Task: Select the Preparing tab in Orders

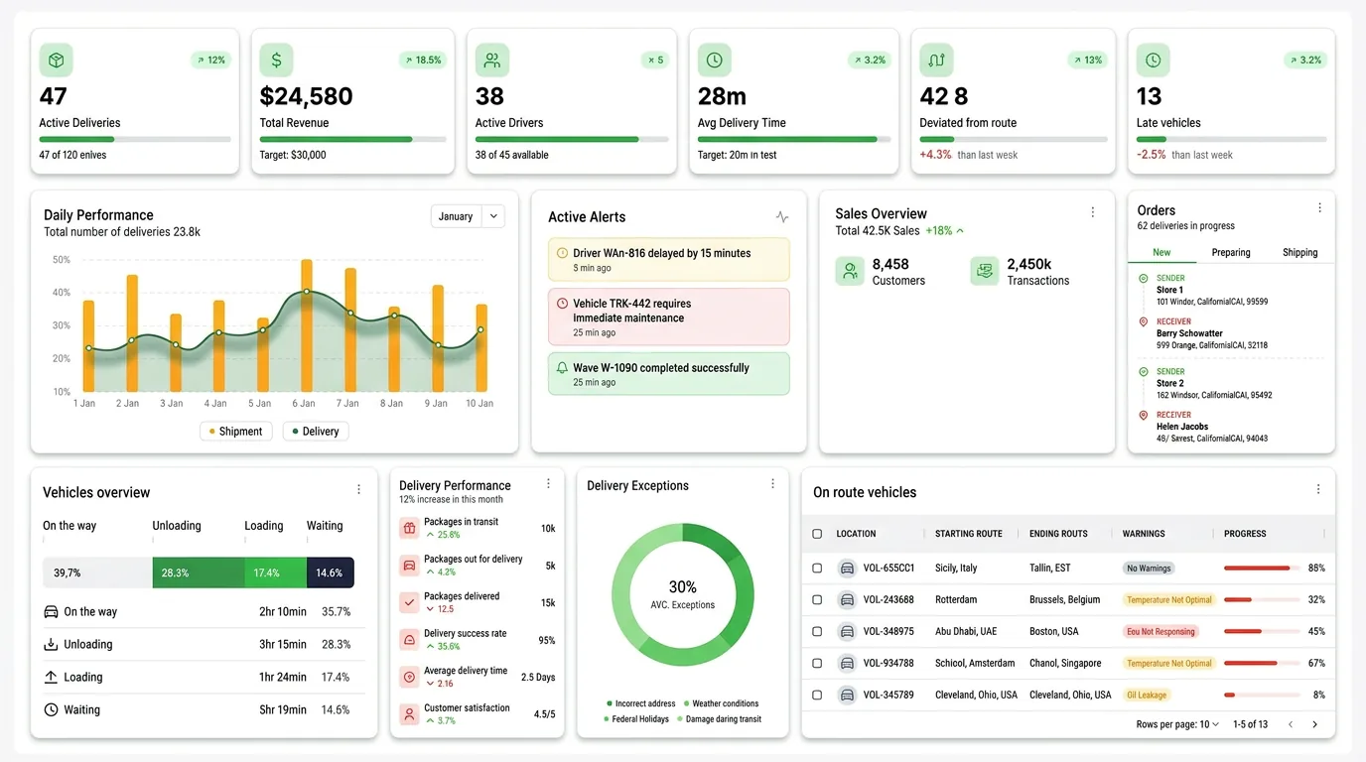Action: tap(1231, 253)
